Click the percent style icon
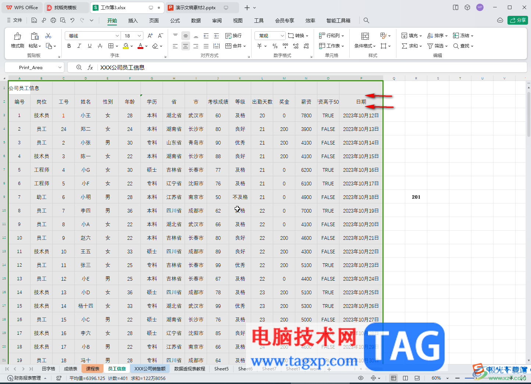The image size is (531, 384). [x=275, y=46]
